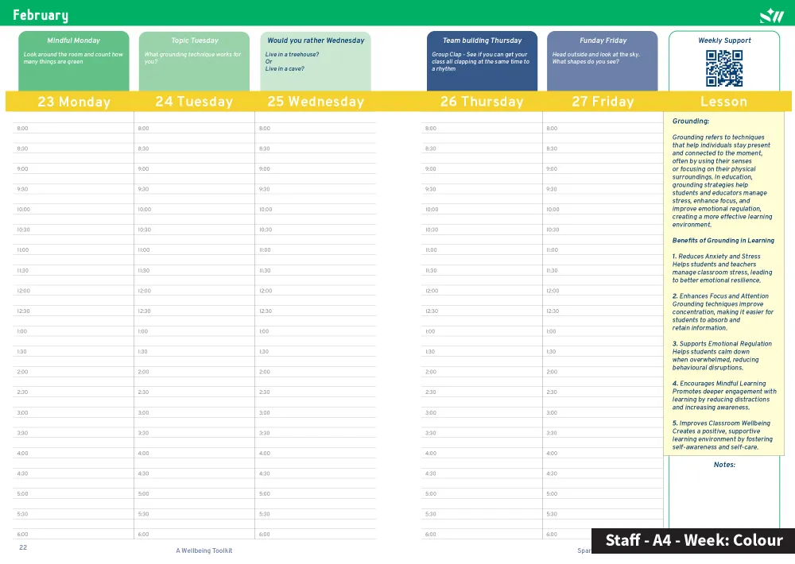
Task: Click the 3:00 slot in Wednesday's column
Action: [x=316, y=413]
